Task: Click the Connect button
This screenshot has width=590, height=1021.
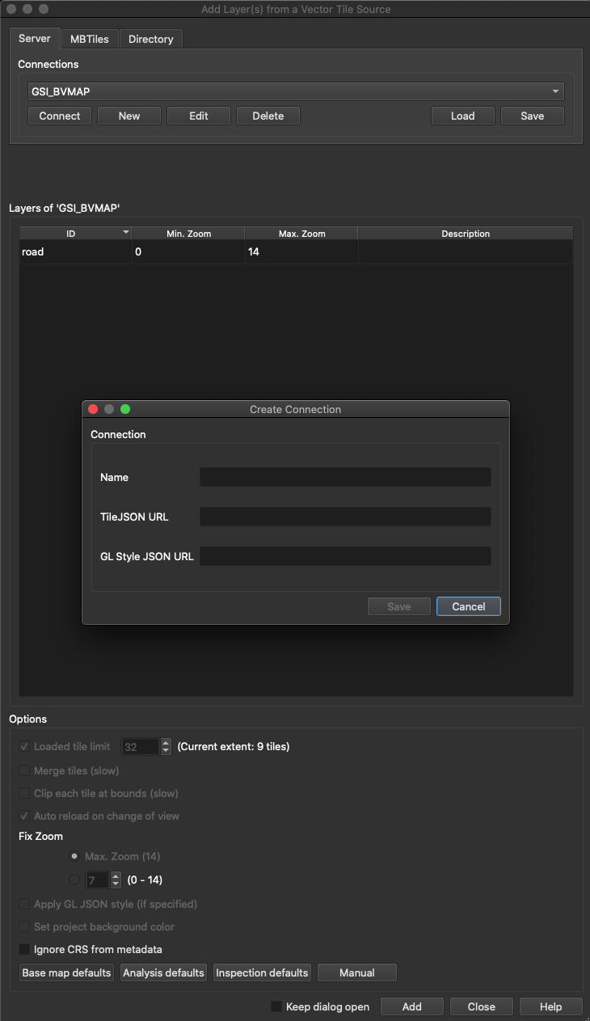Action: pos(60,116)
